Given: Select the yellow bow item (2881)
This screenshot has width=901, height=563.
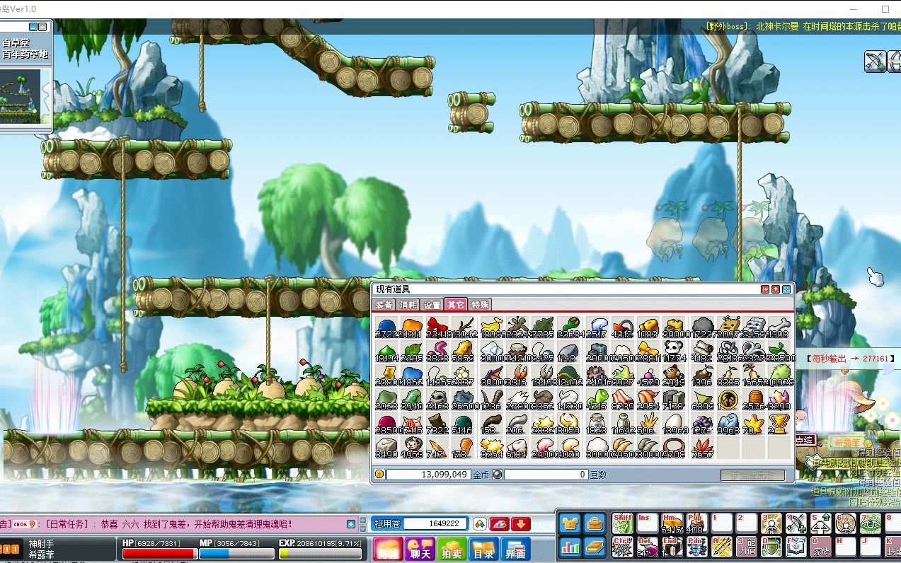Looking at the screenshot, I should [647, 352].
